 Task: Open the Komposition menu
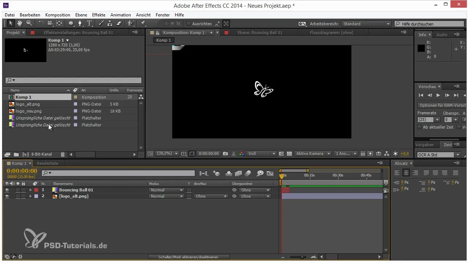58,15
